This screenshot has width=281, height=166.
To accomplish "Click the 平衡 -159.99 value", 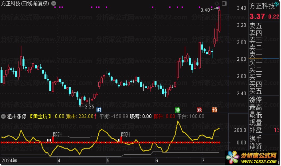I will (114, 116).
